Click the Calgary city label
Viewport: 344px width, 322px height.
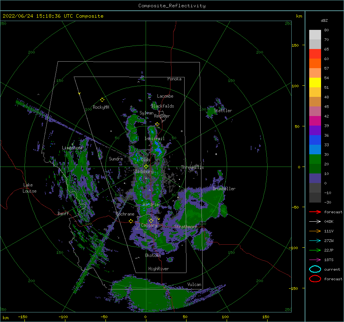(x=149, y=225)
